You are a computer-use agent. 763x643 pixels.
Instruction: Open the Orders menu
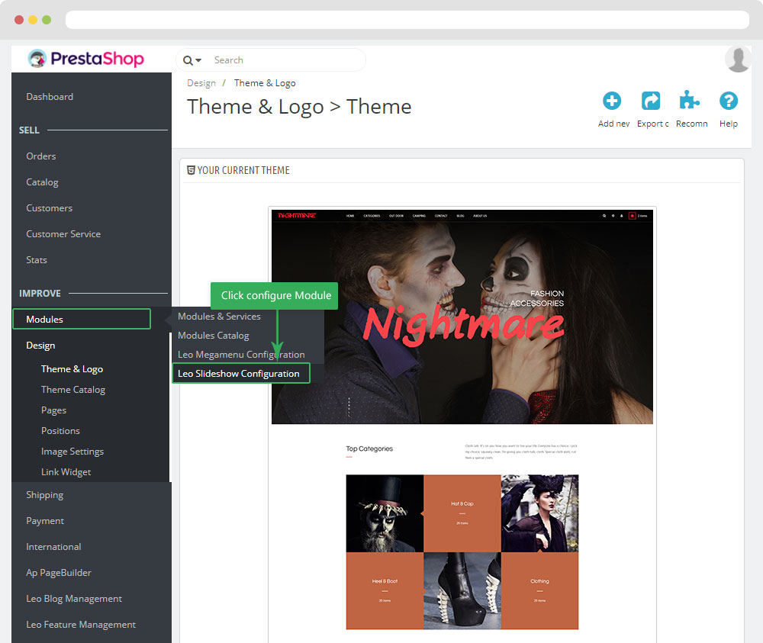point(41,156)
